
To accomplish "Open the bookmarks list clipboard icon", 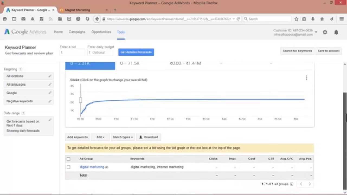I will [x=304, y=19].
